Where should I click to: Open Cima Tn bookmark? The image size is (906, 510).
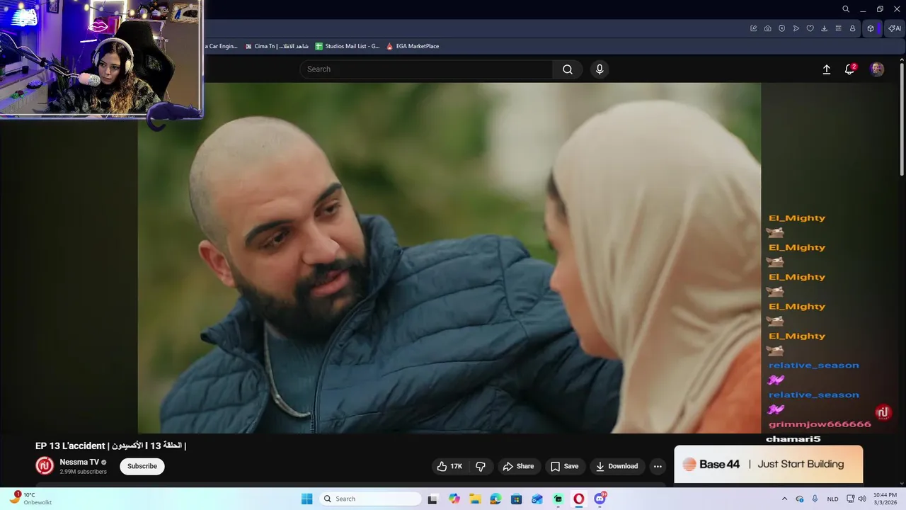(277, 46)
